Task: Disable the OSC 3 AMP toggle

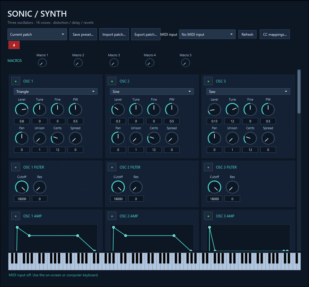Action: (x=208, y=216)
